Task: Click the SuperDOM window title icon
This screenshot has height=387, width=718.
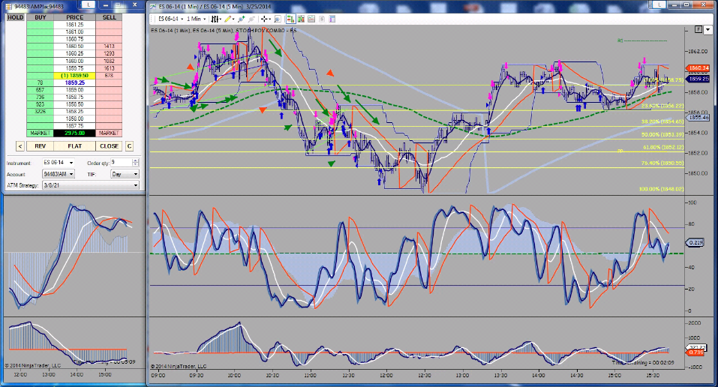Action: point(9,7)
